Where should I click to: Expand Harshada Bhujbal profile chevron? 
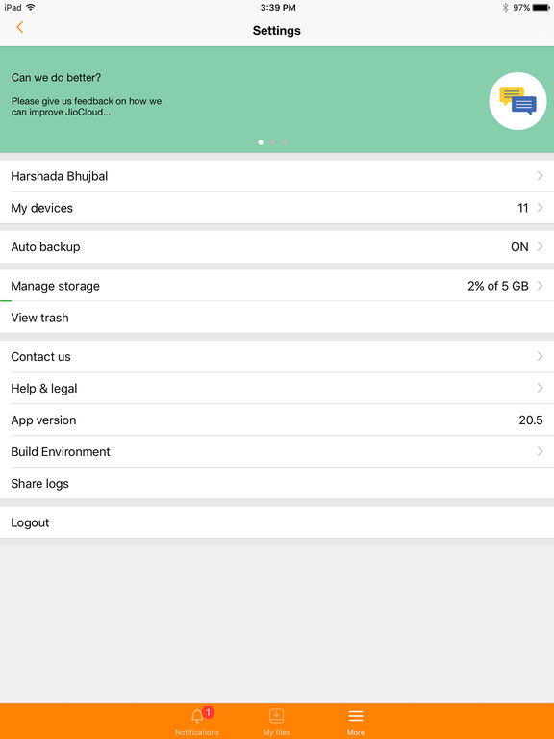541,176
